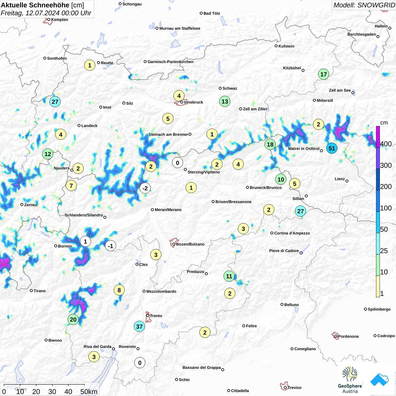Click the 'cm' unit label above legend

[384, 123]
